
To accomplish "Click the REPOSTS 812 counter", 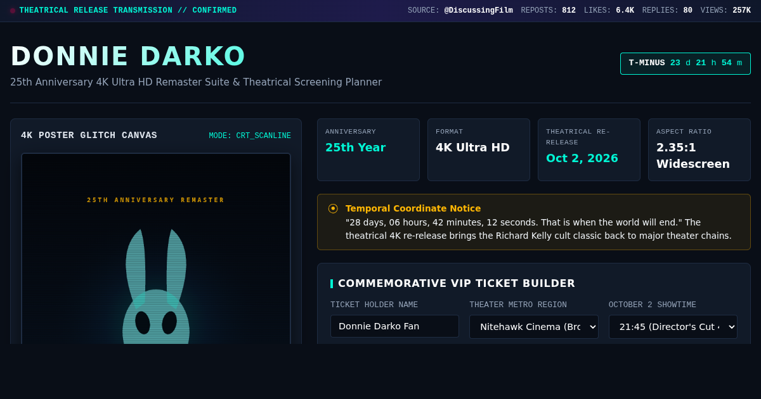I will coord(549,11).
